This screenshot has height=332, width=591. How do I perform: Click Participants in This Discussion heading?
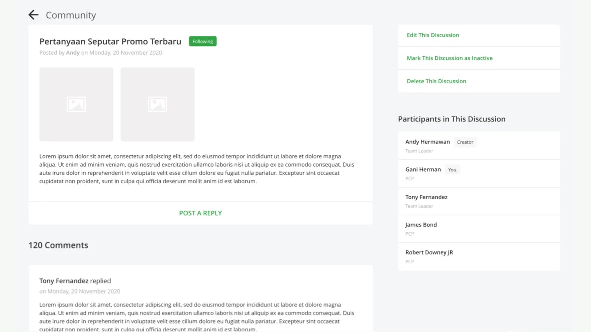[x=452, y=119]
